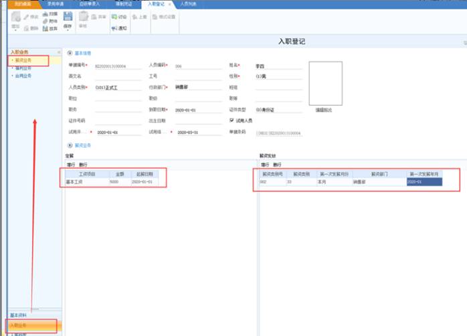
Task: Select 合同业务 in the left sidebar
Action: tap(22, 76)
